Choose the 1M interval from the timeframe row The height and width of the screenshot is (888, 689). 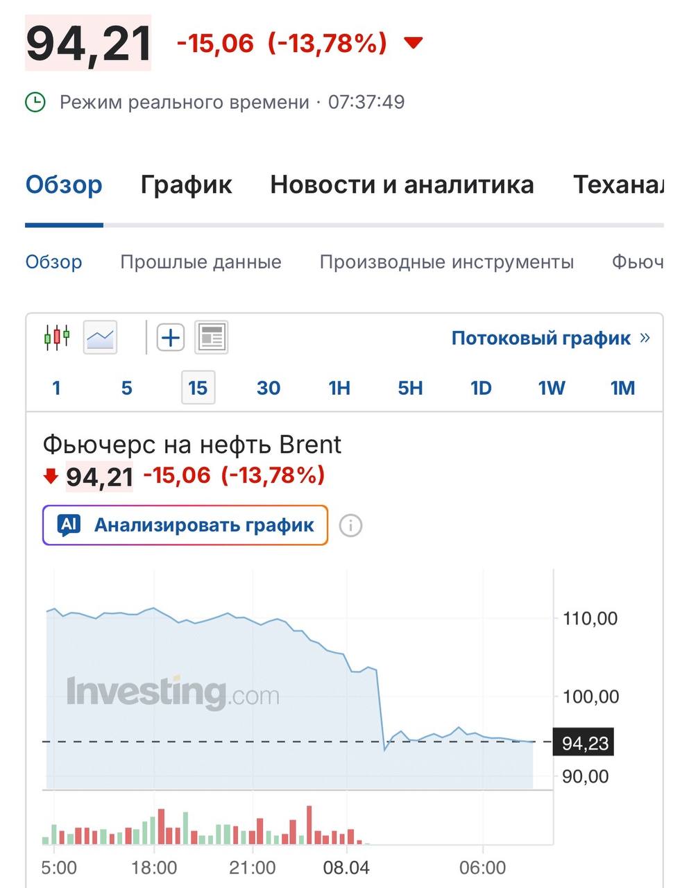click(622, 388)
